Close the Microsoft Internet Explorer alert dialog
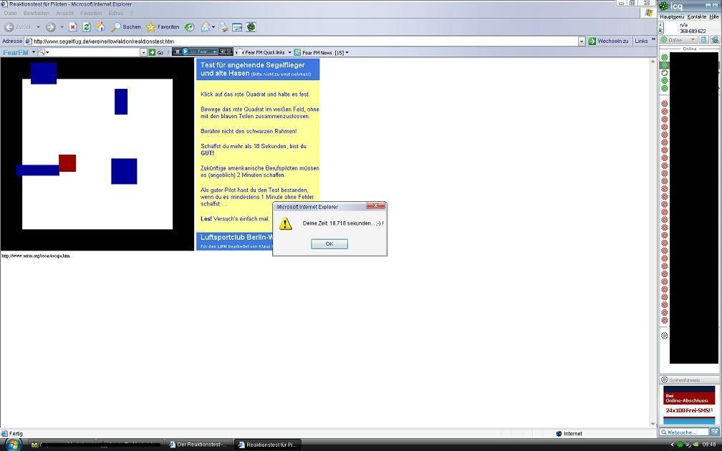 376,205
